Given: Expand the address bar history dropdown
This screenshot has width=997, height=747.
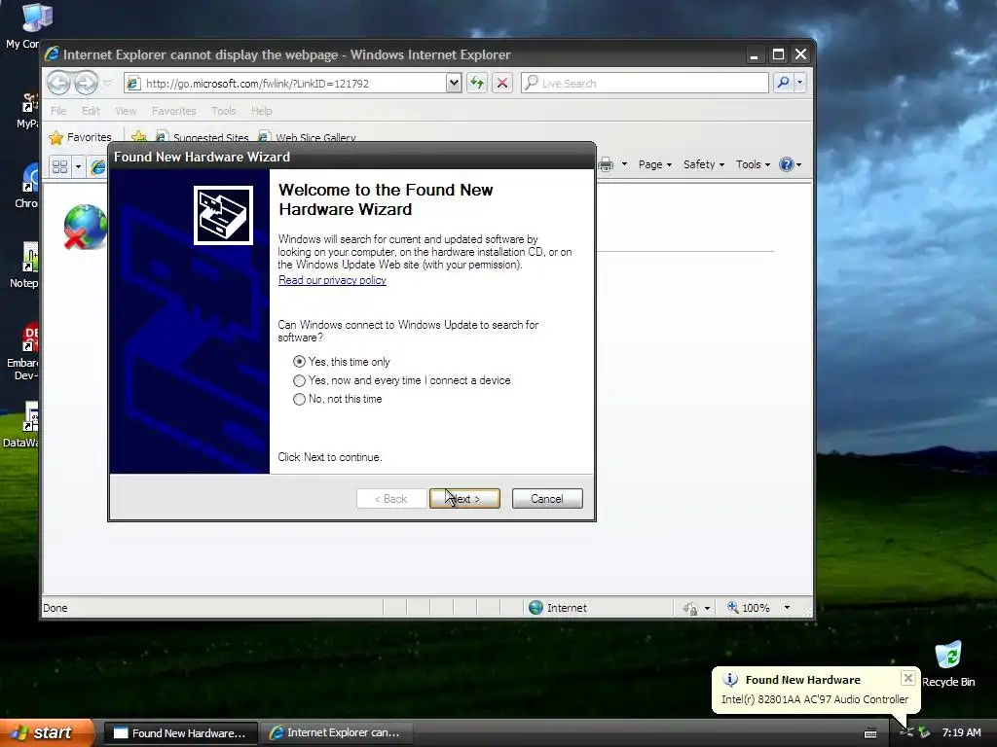Looking at the screenshot, I should (454, 83).
